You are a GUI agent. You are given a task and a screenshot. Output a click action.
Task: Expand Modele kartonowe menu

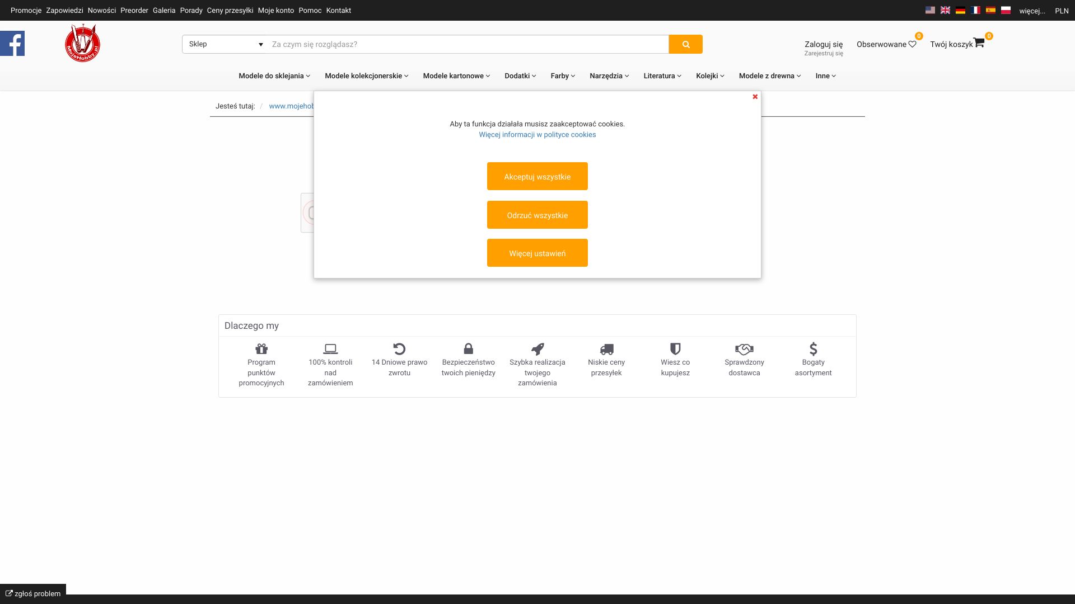(456, 76)
